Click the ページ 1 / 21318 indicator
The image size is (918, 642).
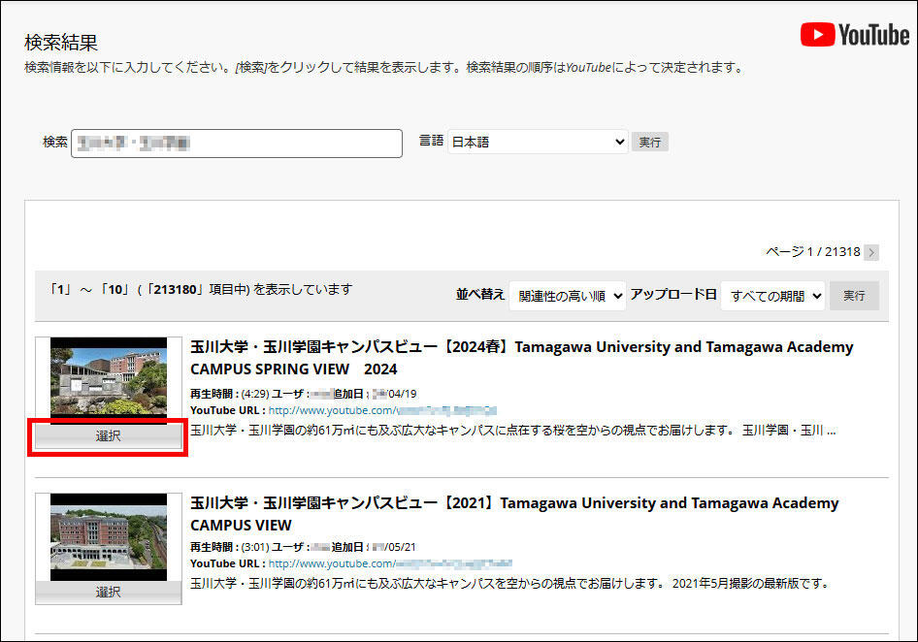click(x=813, y=252)
